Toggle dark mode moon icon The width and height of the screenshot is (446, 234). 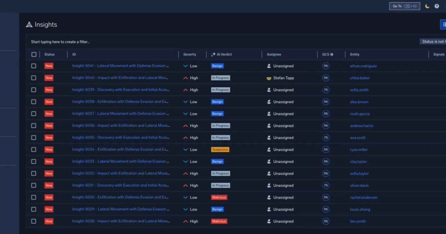point(427,6)
